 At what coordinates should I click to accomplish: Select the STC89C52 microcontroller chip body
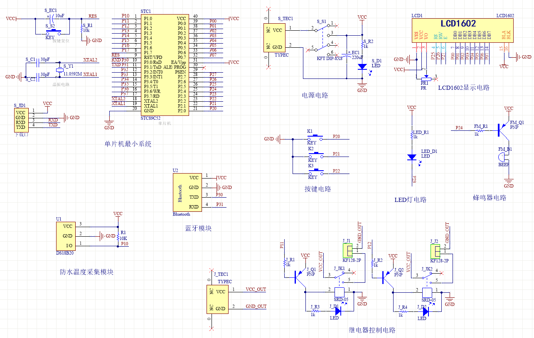[x=165, y=65]
